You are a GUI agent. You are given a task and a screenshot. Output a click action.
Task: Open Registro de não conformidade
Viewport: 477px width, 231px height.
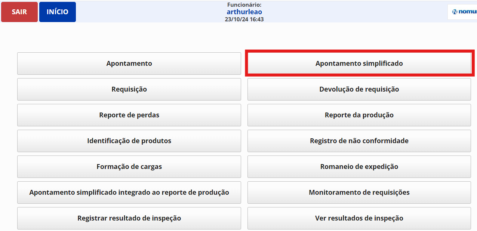359,141
